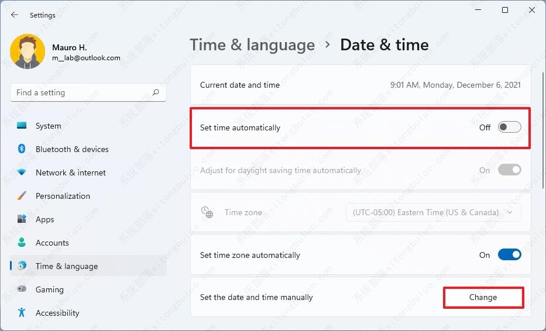
Task: Toggle daylight saving time adjustment switch
Action: (x=509, y=170)
